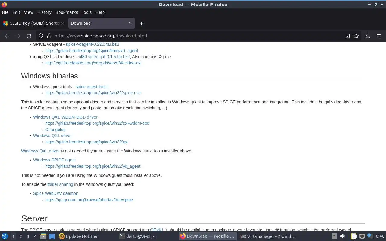Show site security lock information
386x241 pixels.
(49, 36)
